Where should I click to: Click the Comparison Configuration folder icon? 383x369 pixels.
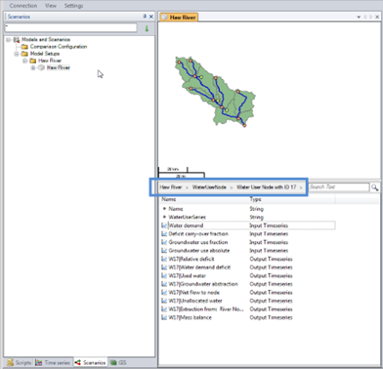(x=24, y=47)
